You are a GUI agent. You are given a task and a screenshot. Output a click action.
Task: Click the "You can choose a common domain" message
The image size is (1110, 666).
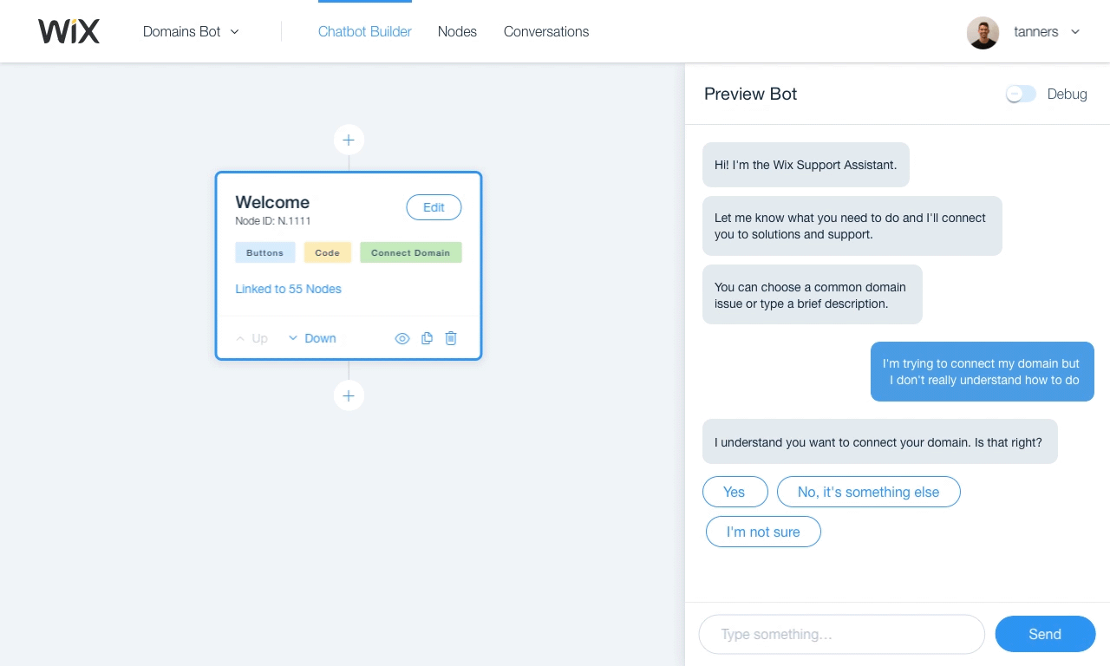(x=812, y=295)
